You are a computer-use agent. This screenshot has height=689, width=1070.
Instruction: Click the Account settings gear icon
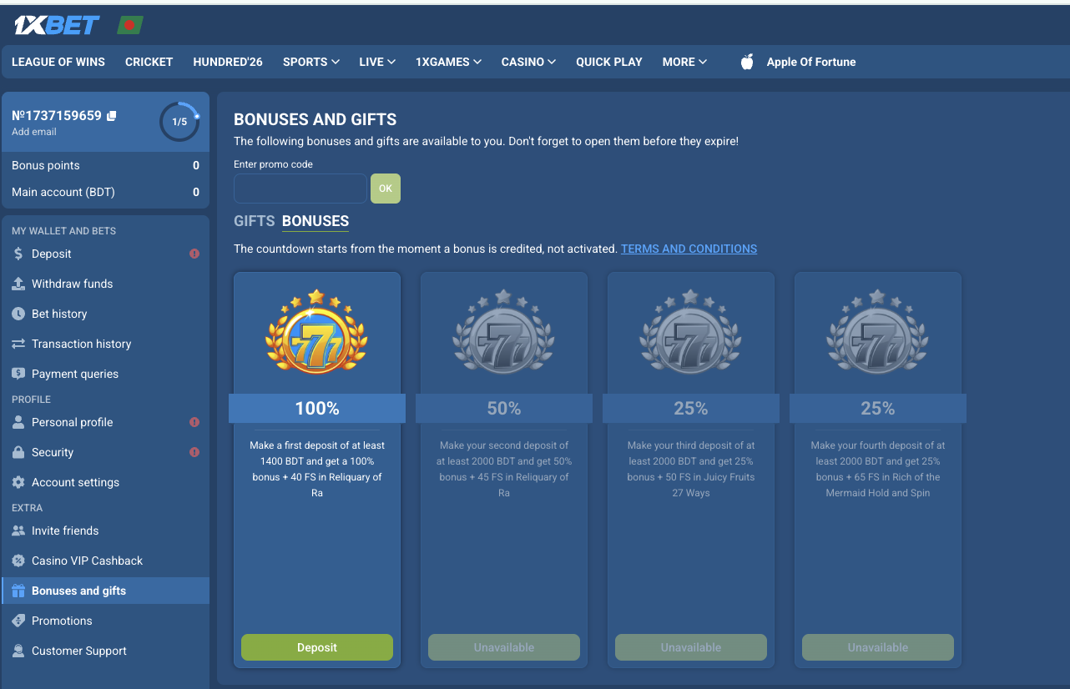18,482
